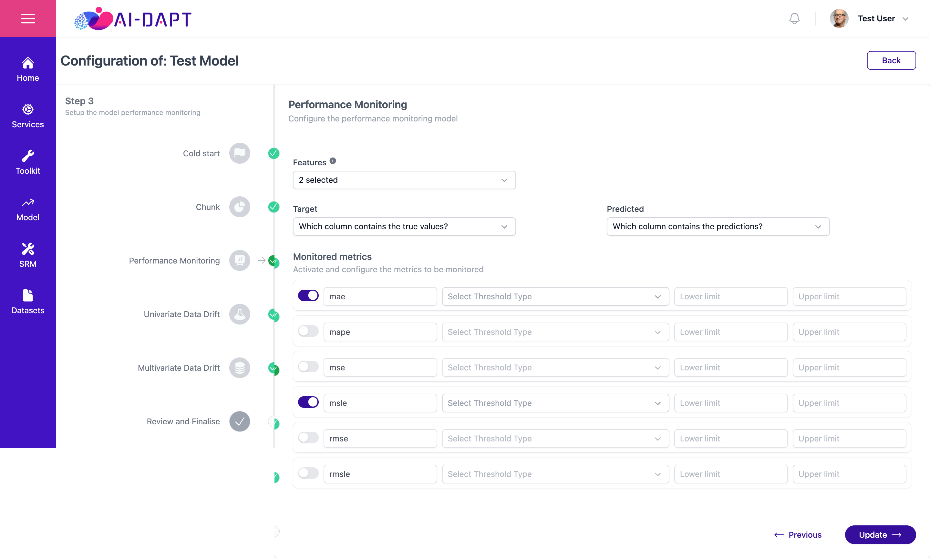Open the Target column dropdown
Viewport: 930px width, 558px height.
coord(404,226)
